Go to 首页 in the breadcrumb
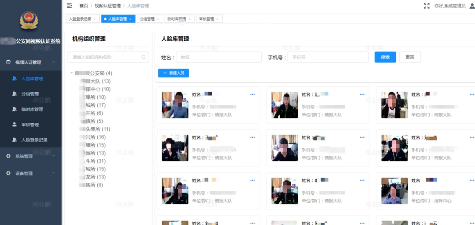Screen dimensions: 475x225 (x=84, y=6)
